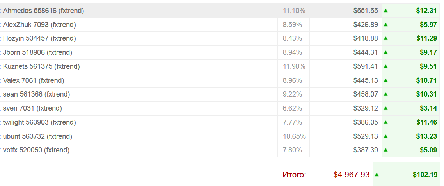
Task: Select Jborn 518906 (fxtrend) row name
Action: (x=37, y=52)
